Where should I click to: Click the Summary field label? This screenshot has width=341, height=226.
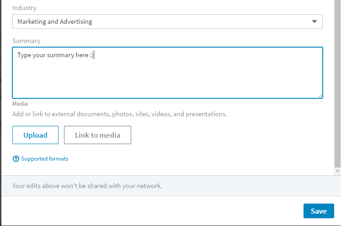pyautogui.click(x=27, y=41)
